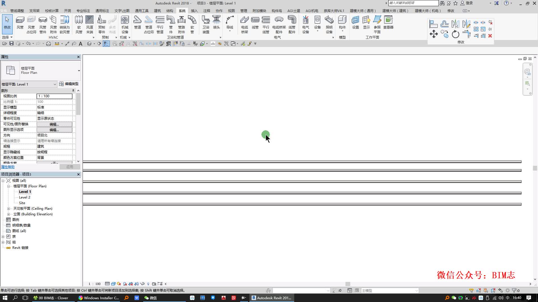The height and width of the screenshot is (302, 538).
Task: Expand 天花板平面 (Ceiling Plan) tree node
Action: [8, 209]
